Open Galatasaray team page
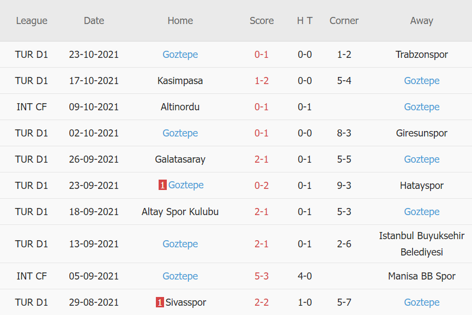 180,159
